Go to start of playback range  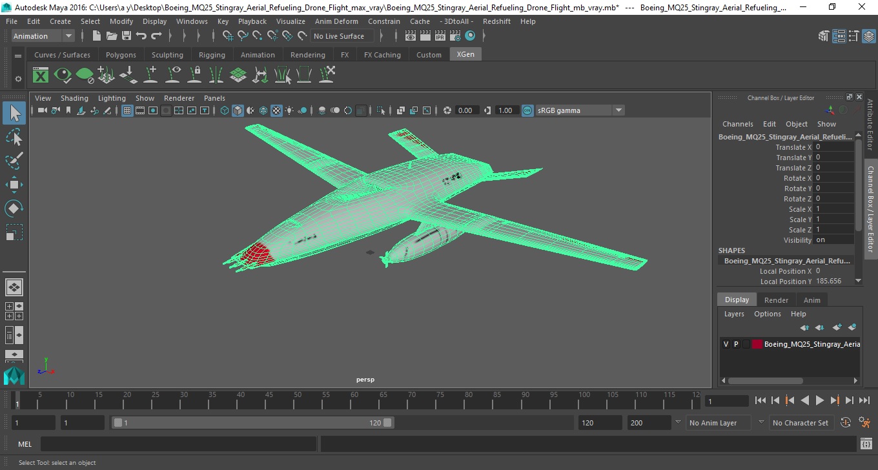761,401
